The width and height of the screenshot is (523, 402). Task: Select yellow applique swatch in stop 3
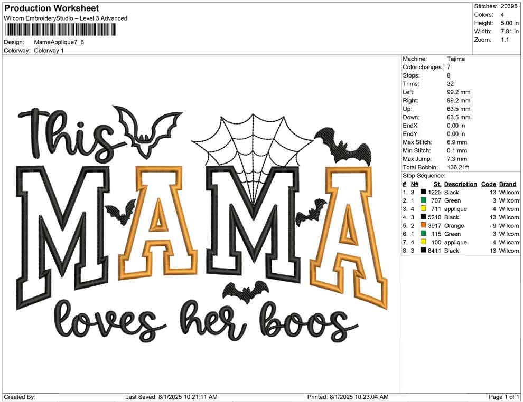[423, 208]
